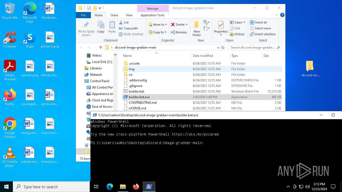
Task: Switch to the Share ribbon tab
Action: [114, 15]
